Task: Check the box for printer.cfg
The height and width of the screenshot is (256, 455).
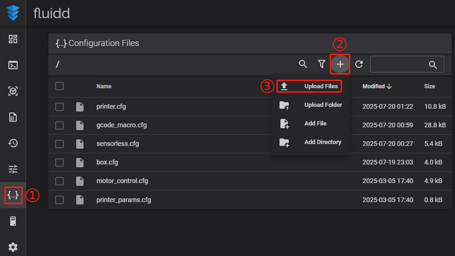Action: 59,107
